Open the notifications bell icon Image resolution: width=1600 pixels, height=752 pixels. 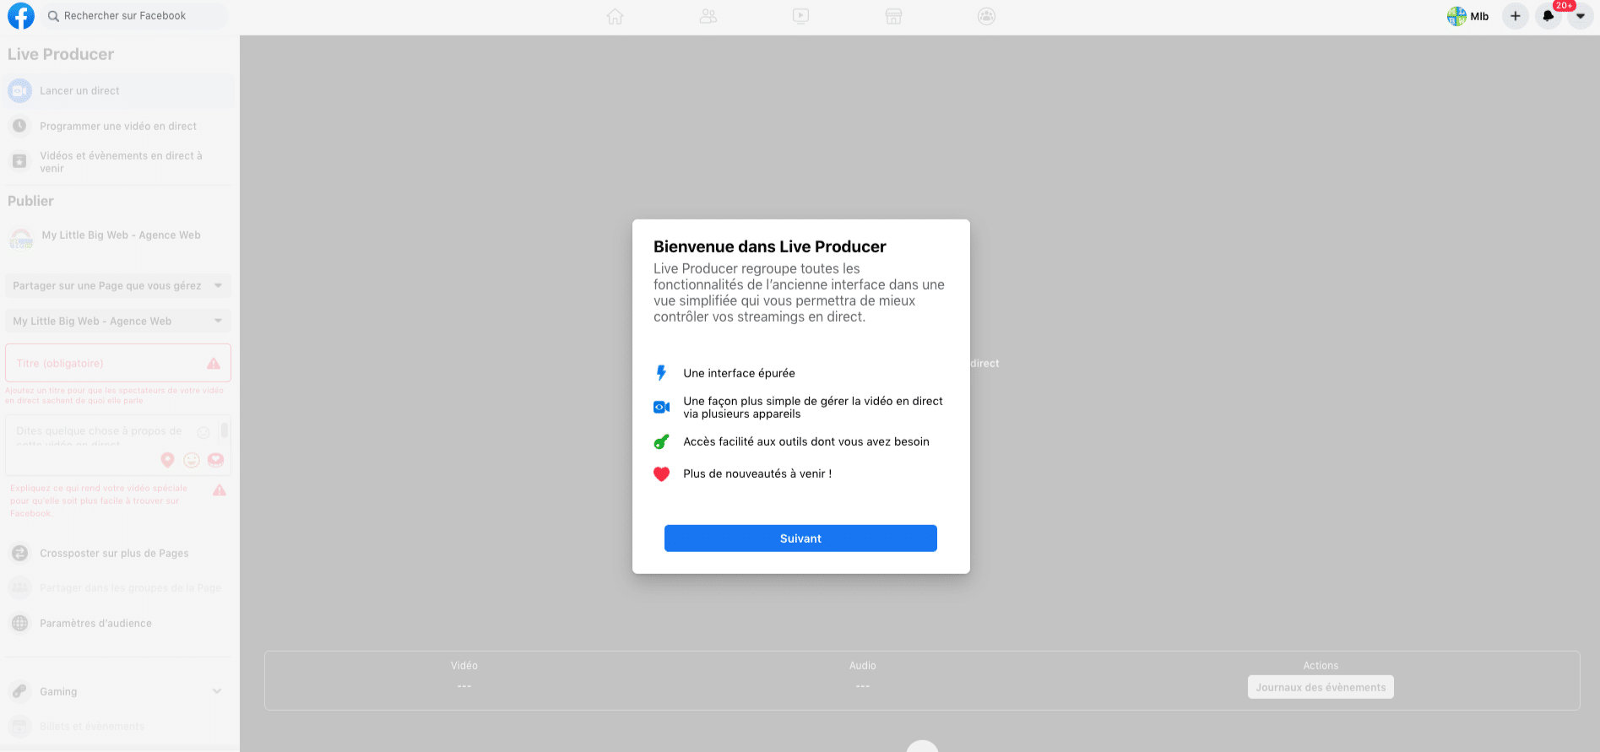tap(1548, 16)
